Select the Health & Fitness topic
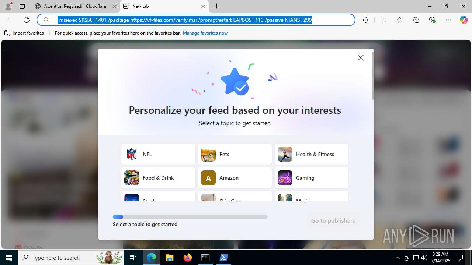This screenshot has width=472, height=265. pyautogui.click(x=312, y=154)
